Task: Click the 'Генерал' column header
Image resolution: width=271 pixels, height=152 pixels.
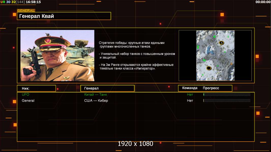Action: (x=107, y=88)
